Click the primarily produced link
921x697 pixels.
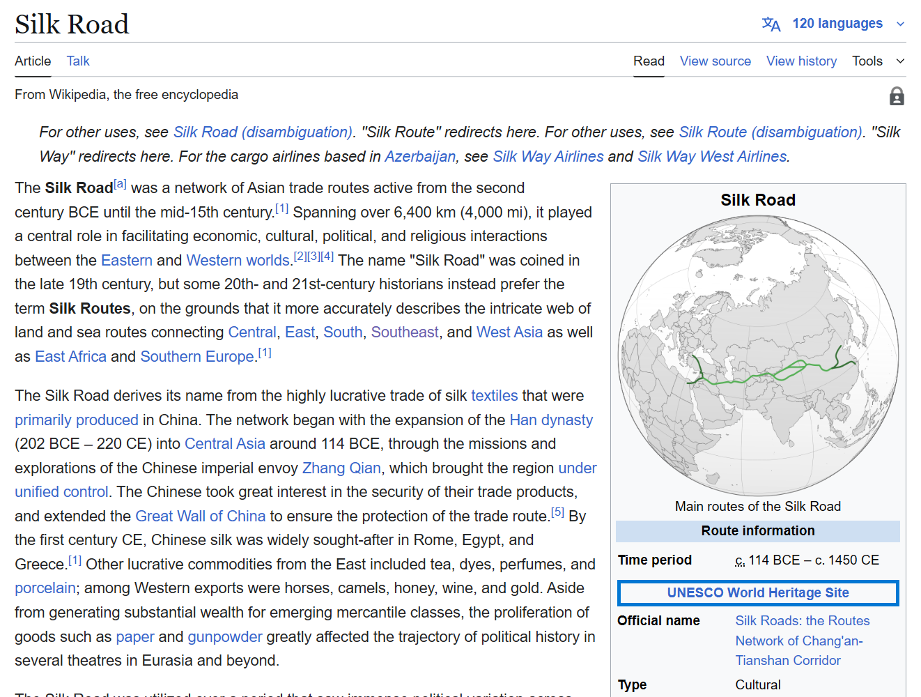pos(77,420)
